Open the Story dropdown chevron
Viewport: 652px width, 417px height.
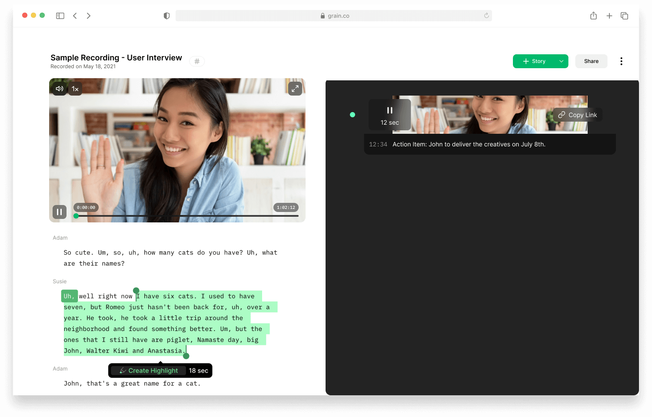tap(561, 61)
